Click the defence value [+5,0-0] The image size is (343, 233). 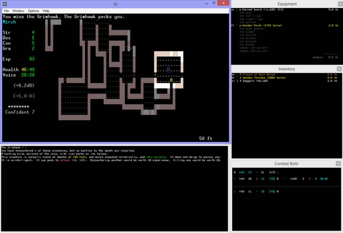pos(24,96)
